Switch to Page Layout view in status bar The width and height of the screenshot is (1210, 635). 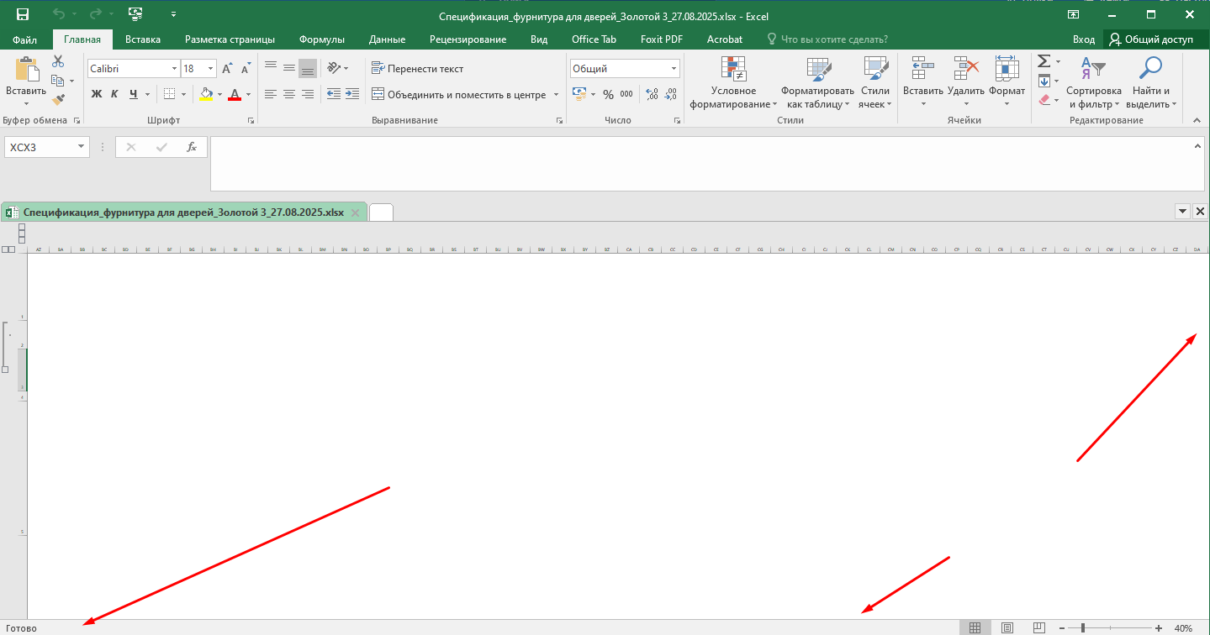(x=1007, y=627)
